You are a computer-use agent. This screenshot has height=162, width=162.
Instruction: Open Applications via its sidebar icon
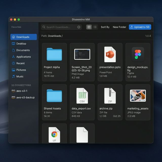tap(13, 57)
